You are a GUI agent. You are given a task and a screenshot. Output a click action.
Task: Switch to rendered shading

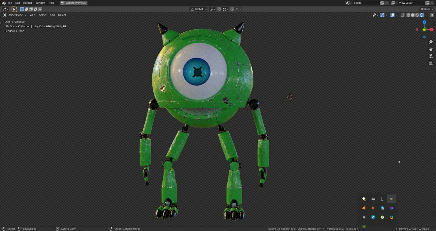(x=422, y=15)
